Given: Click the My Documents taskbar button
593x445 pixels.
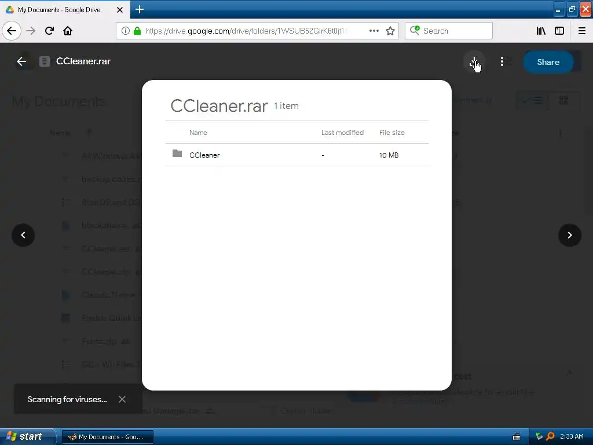Looking at the screenshot, I should point(108,437).
